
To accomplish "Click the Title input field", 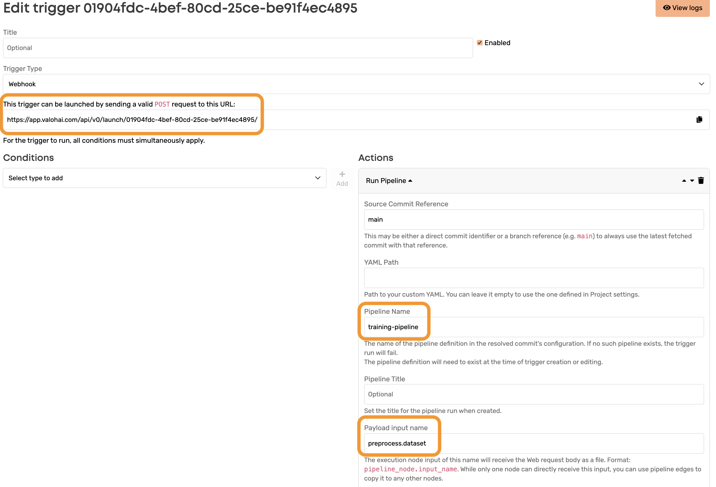I will click(237, 48).
